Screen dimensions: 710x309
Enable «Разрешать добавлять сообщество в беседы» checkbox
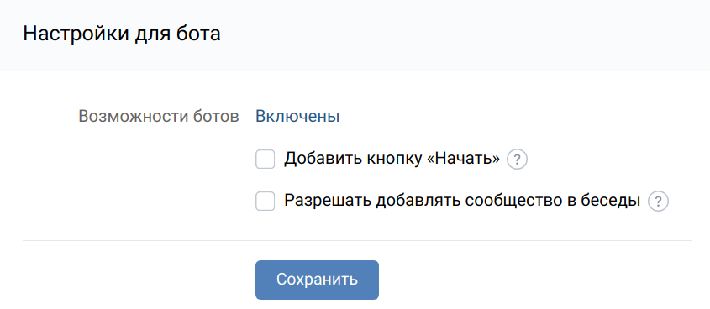266,202
